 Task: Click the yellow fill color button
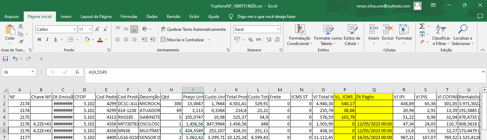coord(87,40)
